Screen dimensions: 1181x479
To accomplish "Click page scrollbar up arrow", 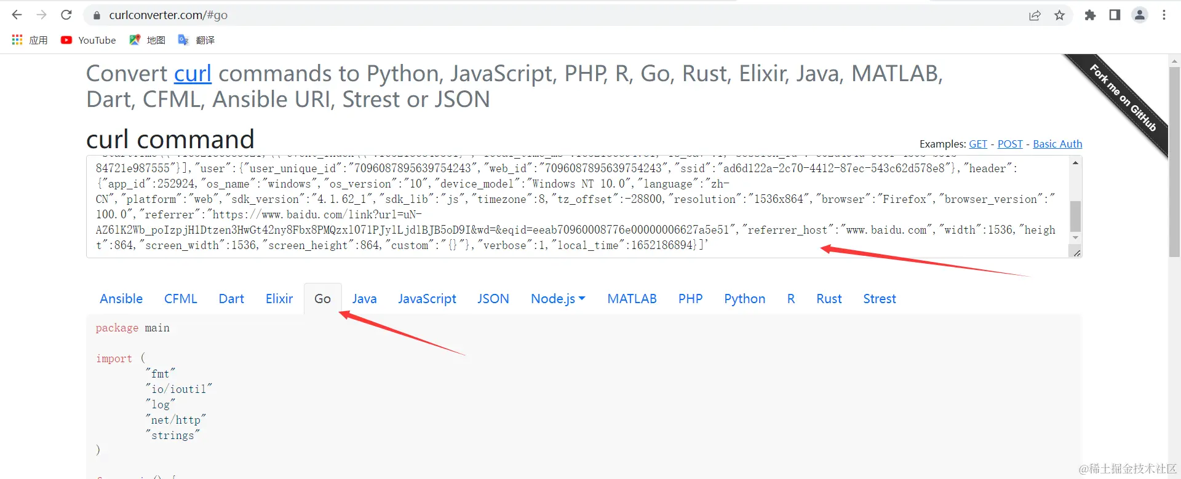I will [x=1174, y=61].
